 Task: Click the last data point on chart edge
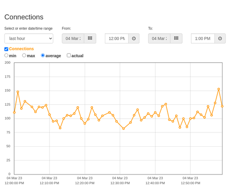coord(222,106)
